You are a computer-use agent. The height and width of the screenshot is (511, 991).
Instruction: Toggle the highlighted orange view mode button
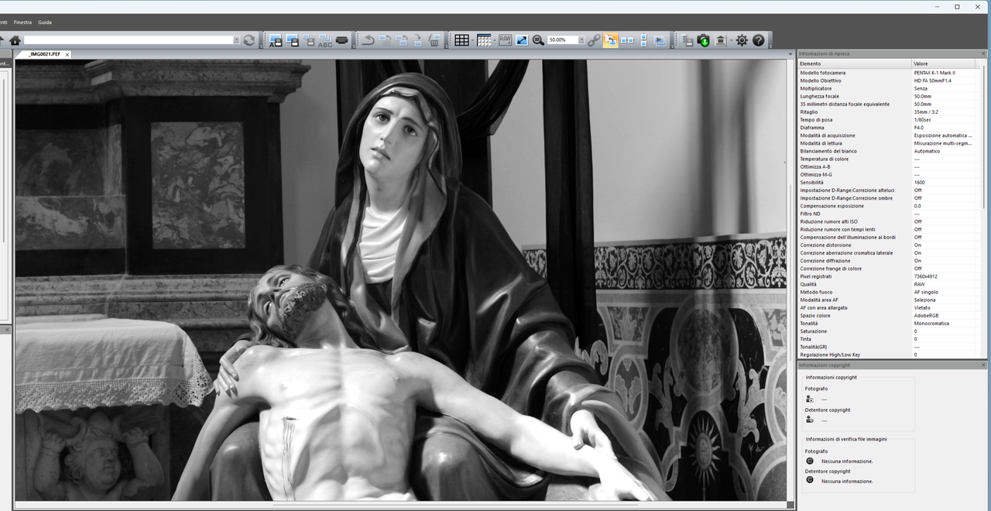609,40
